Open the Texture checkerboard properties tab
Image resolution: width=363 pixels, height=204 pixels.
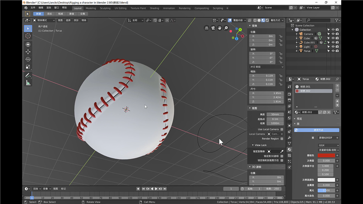click(x=289, y=155)
